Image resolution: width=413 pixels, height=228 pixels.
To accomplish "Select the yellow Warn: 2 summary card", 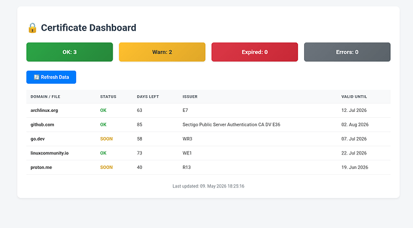I will pos(162,52).
